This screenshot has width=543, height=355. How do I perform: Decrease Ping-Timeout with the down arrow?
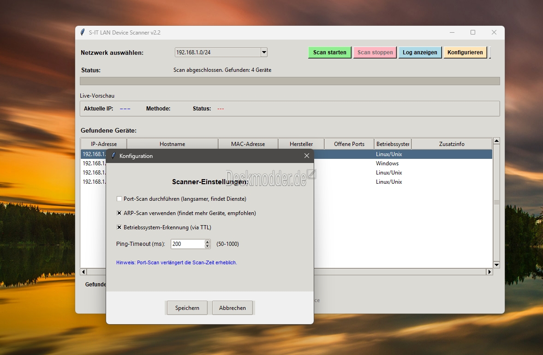pyautogui.click(x=208, y=246)
